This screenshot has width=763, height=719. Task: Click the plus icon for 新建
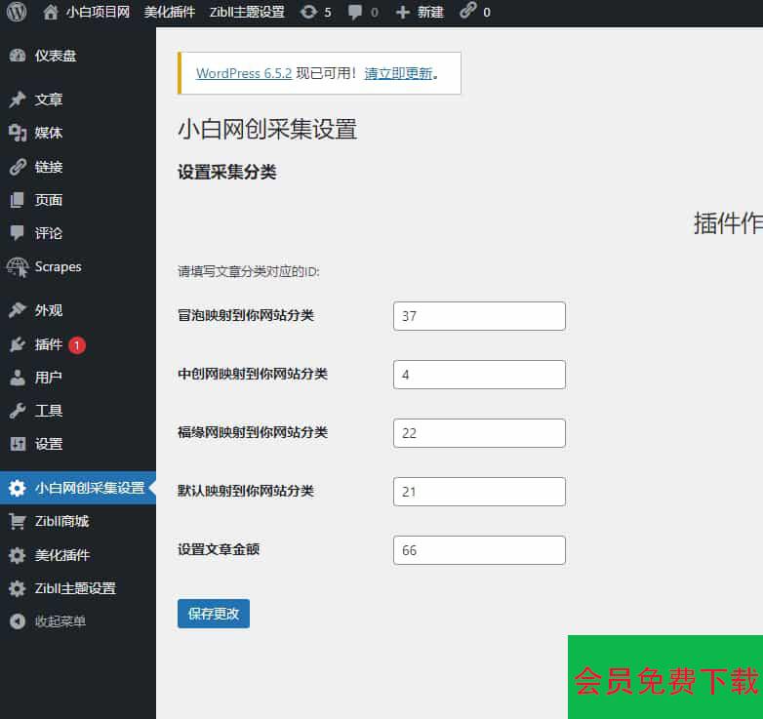click(402, 12)
